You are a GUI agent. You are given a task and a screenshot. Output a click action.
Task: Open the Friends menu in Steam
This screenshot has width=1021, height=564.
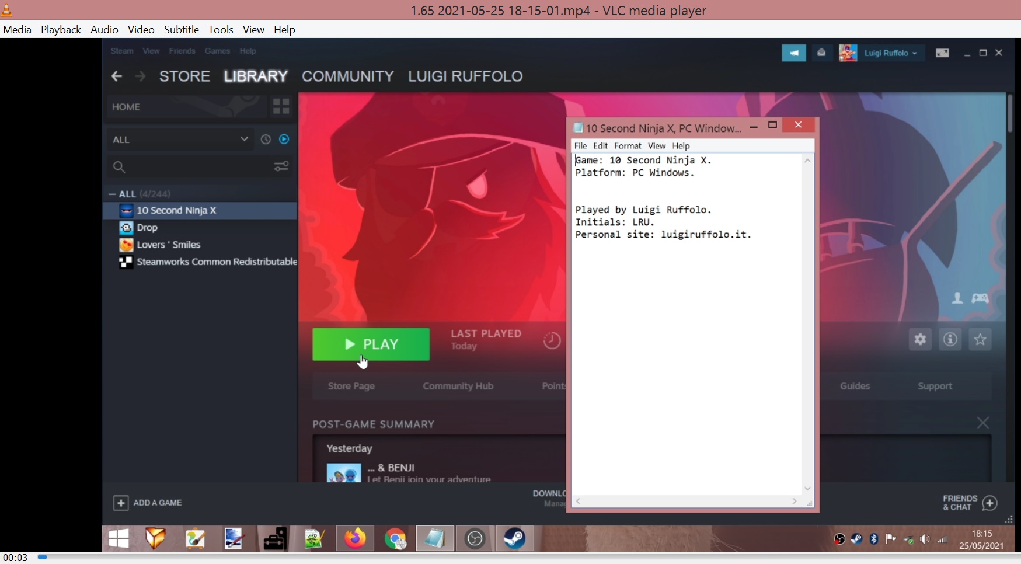[182, 51]
